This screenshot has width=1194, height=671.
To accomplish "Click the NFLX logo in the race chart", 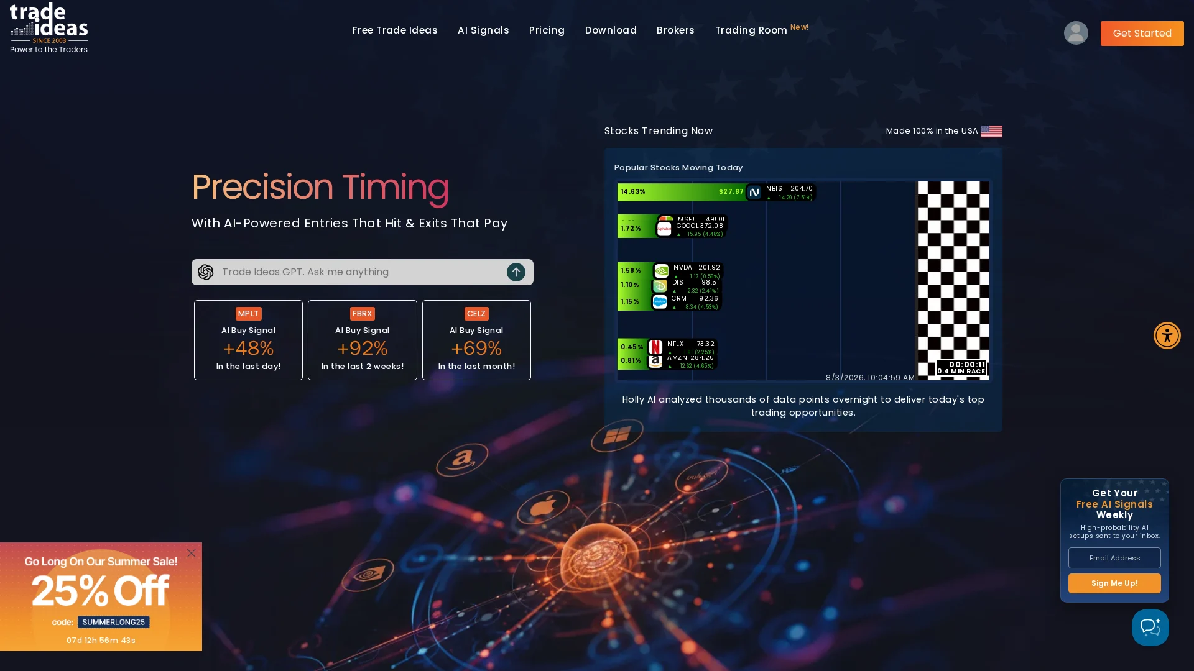I will [x=655, y=347].
